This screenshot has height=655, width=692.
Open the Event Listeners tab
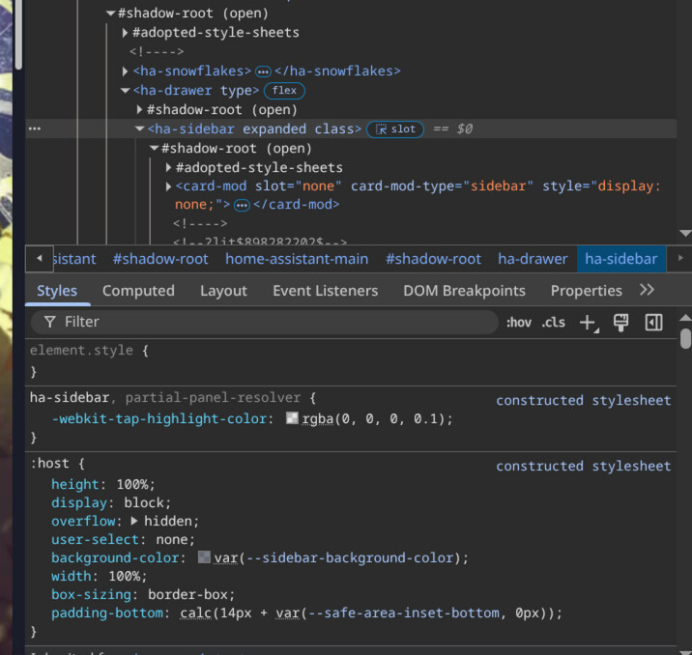pos(325,290)
